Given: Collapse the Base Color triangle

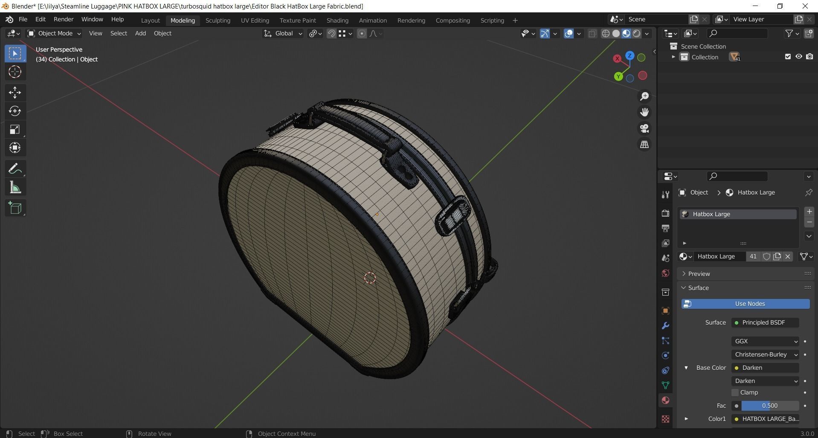Looking at the screenshot, I should 686,368.
